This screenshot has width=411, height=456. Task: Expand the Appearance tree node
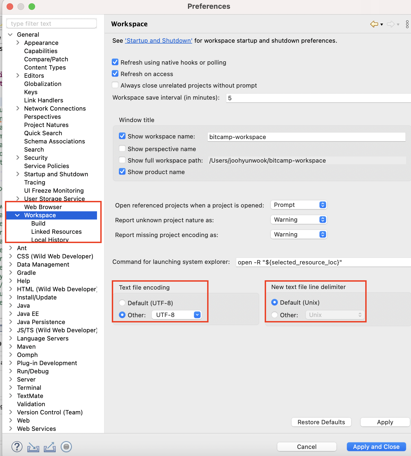coord(18,43)
